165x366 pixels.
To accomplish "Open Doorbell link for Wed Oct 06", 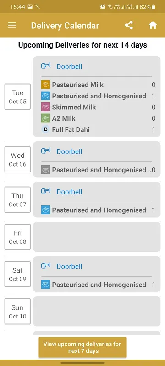I will (x=69, y=151).
